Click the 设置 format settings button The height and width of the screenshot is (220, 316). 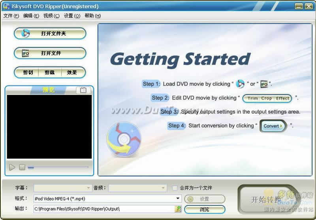pos(205,199)
